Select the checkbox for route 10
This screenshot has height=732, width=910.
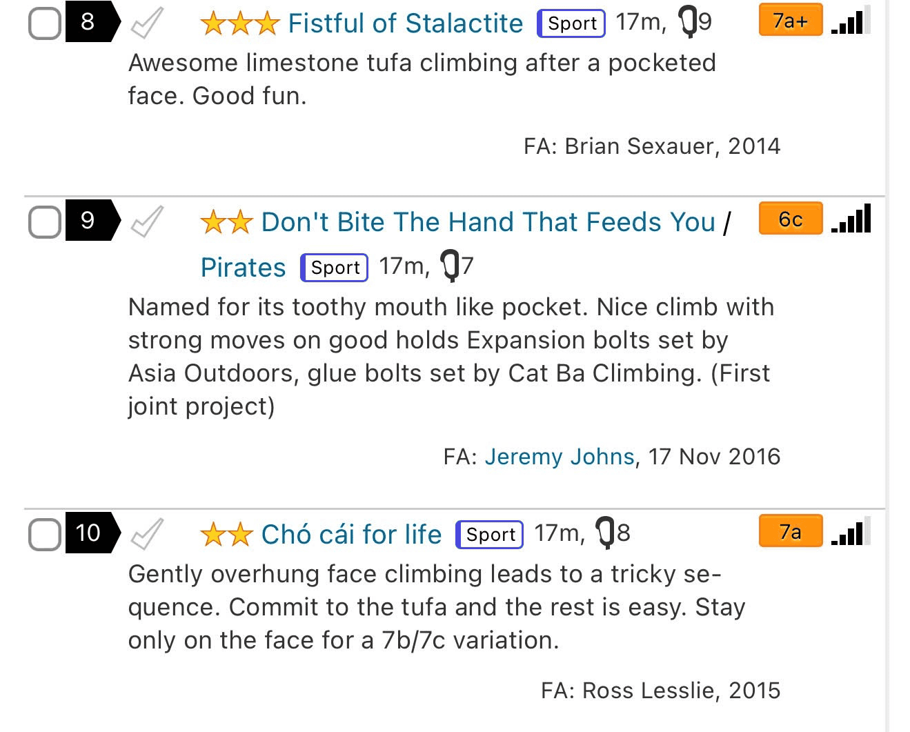(45, 534)
